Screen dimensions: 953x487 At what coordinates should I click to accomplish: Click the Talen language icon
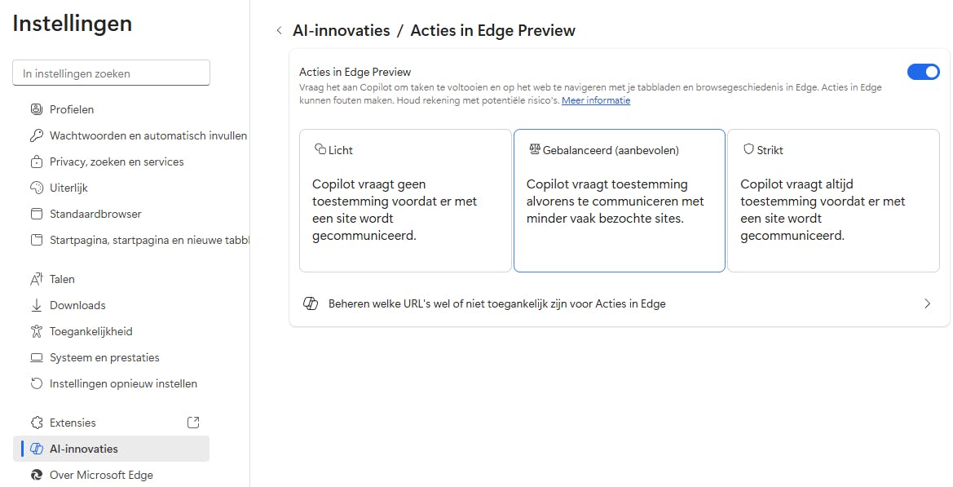point(36,279)
